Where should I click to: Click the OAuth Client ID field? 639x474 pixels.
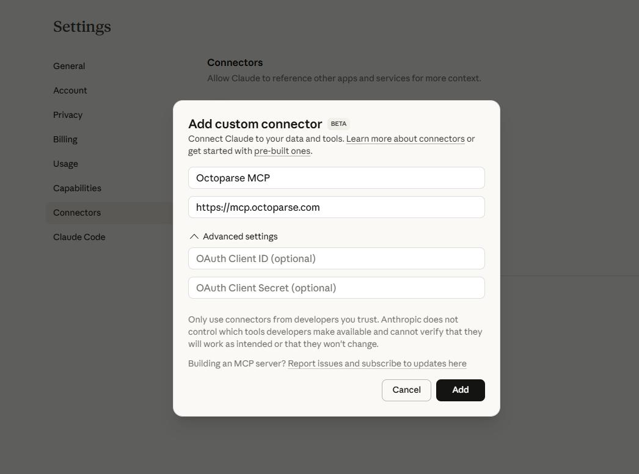point(336,258)
